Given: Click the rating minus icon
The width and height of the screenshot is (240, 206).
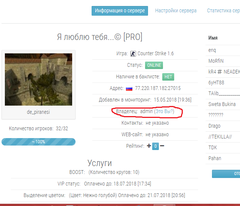Looking at the screenshot, I should 162,146.
